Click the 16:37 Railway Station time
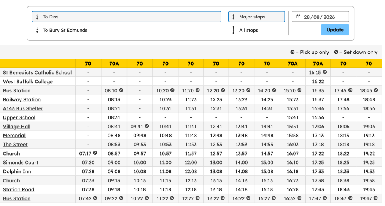 click(318, 99)
